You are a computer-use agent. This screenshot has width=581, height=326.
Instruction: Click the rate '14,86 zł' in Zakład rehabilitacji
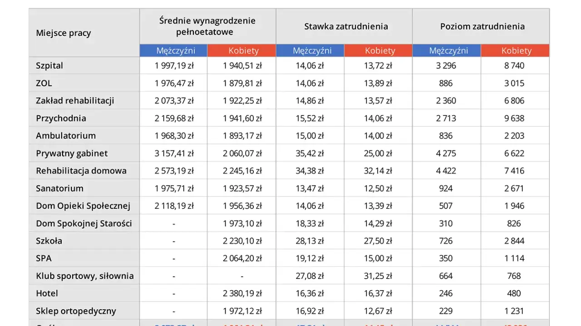(x=310, y=101)
